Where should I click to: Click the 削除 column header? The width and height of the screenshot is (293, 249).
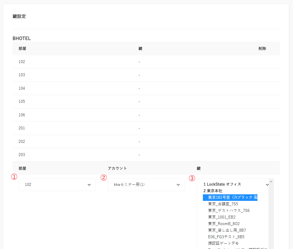click(x=262, y=49)
